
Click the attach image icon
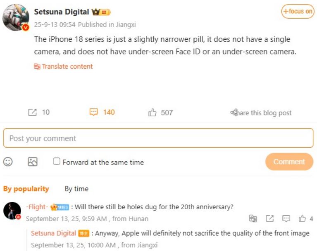[x=33, y=162]
